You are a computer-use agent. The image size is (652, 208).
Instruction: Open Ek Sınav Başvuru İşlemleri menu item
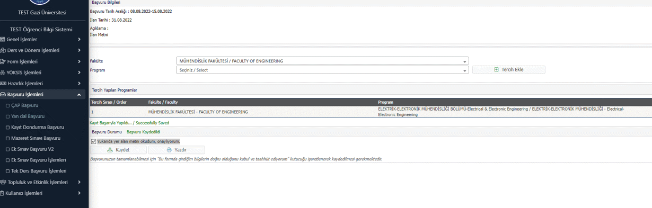click(x=38, y=160)
